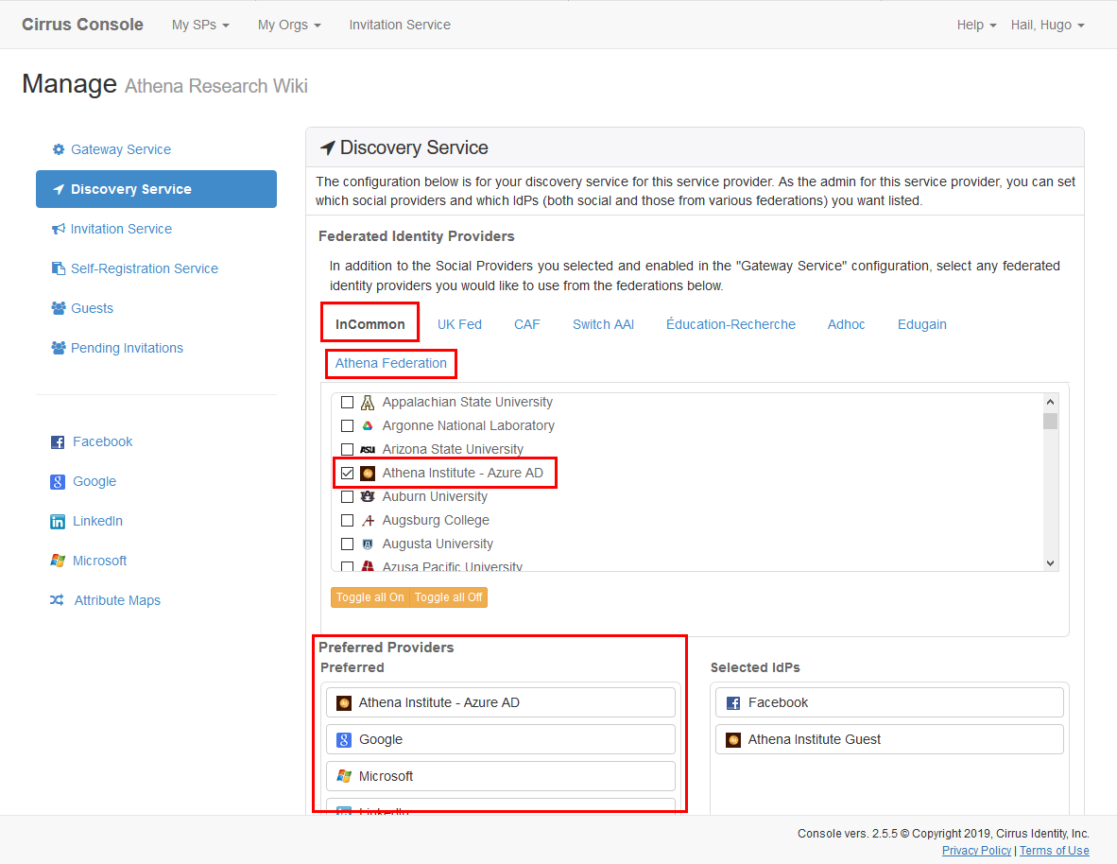Click the Athena Institute logo in IdP list
The width and height of the screenshot is (1117, 864).
click(368, 474)
